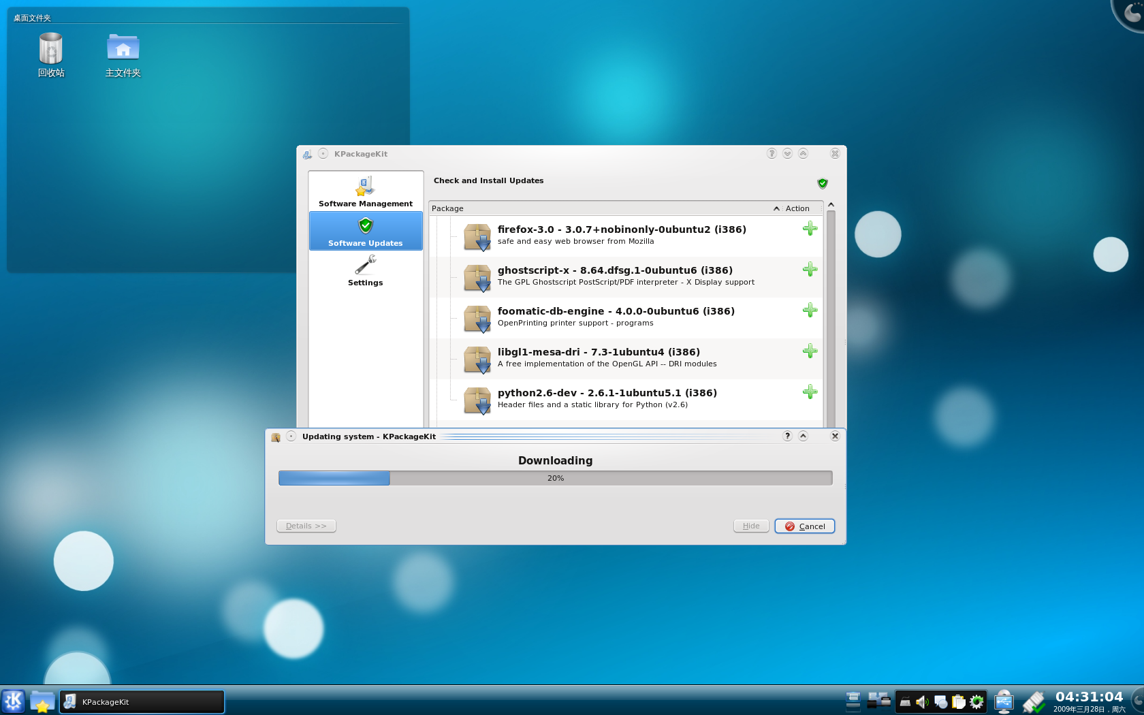Click the ghostscript-x package box icon
1144x715 pixels.
[477, 278]
